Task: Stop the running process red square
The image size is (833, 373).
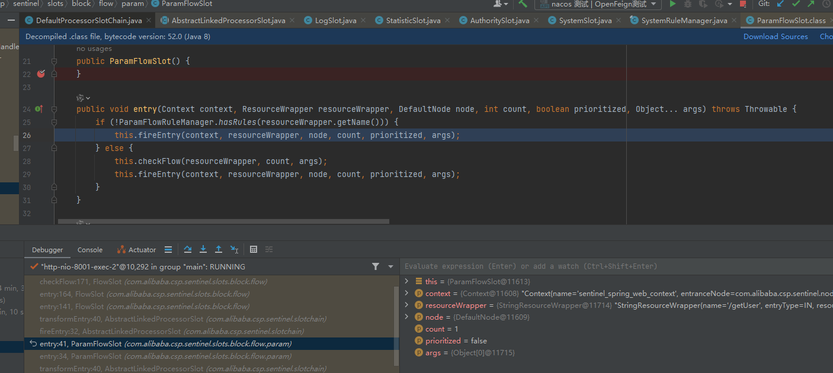Action: click(x=743, y=4)
